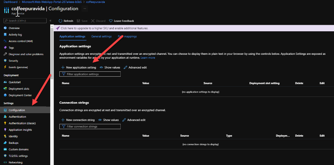Image resolution: width=334 pixels, height=165 pixels.
Task: Click the upgrade SKU rocket icon
Action: (58, 28)
